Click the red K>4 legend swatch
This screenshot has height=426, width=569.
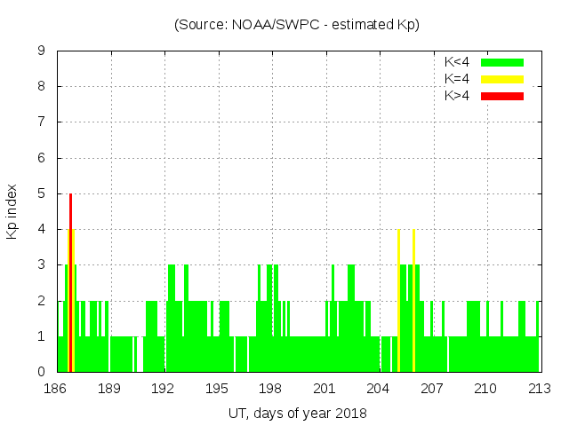coord(502,96)
